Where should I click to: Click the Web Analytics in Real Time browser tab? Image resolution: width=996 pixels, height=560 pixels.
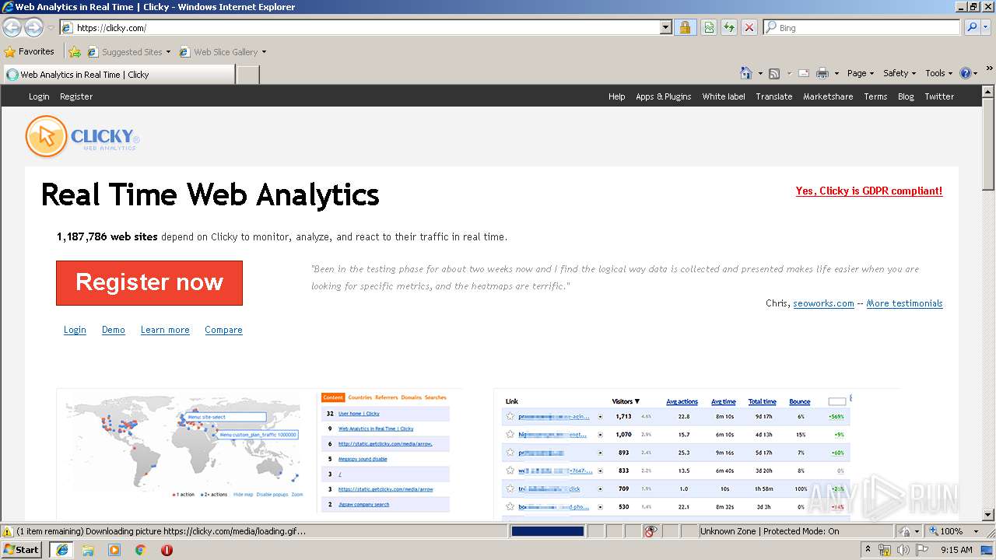(x=119, y=75)
